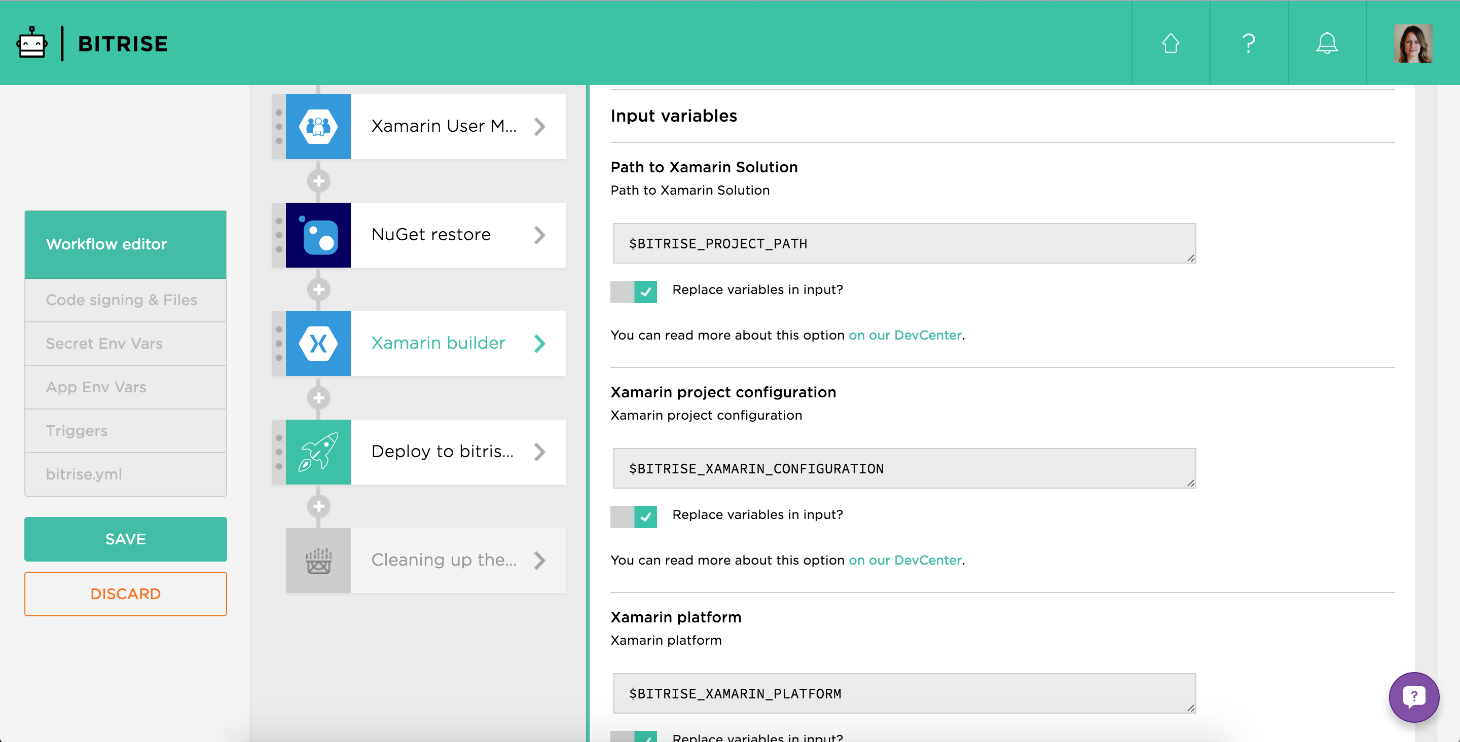Add step after Deploy to bitrise

tap(318, 506)
